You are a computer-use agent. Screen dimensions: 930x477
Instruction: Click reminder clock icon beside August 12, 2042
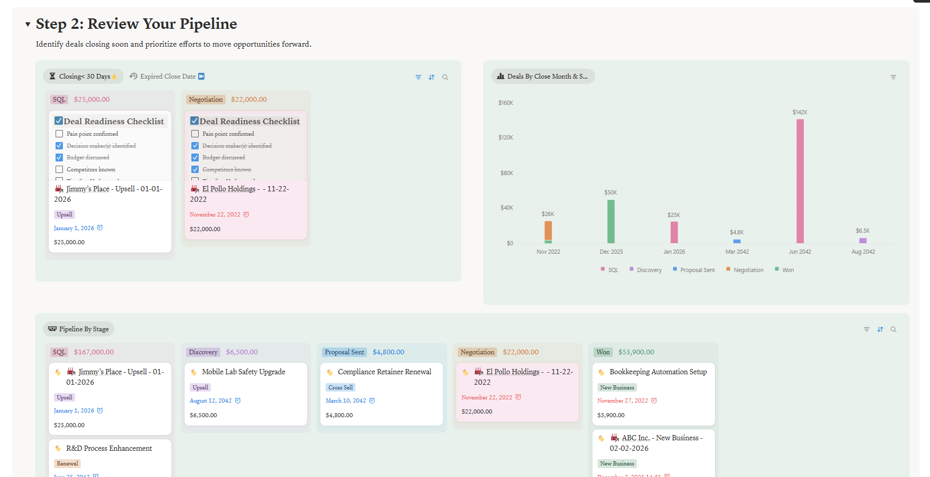pyautogui.click(x=238, y=400)
